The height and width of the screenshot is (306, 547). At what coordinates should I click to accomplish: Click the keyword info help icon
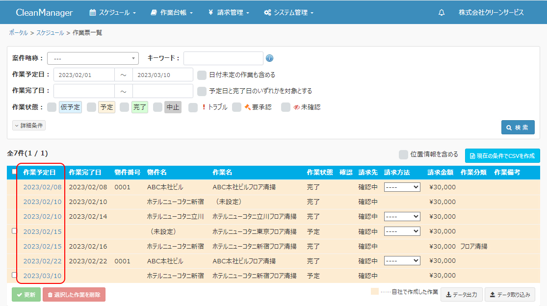pos(269,58)
